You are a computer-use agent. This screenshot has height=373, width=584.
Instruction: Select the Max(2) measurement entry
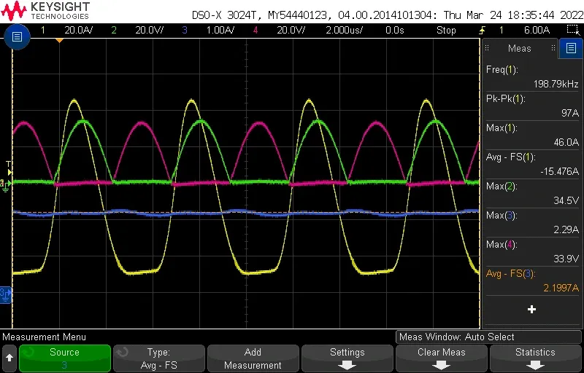tap(532, 193)
